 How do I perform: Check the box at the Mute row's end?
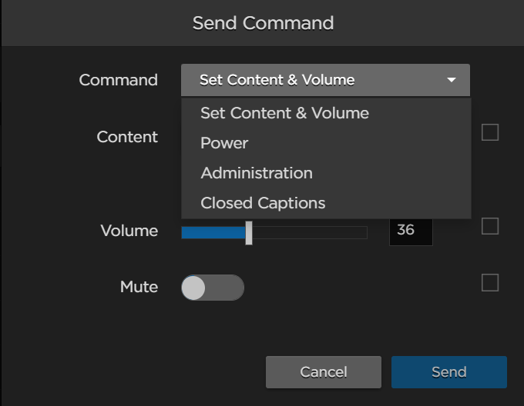[490, 283]
